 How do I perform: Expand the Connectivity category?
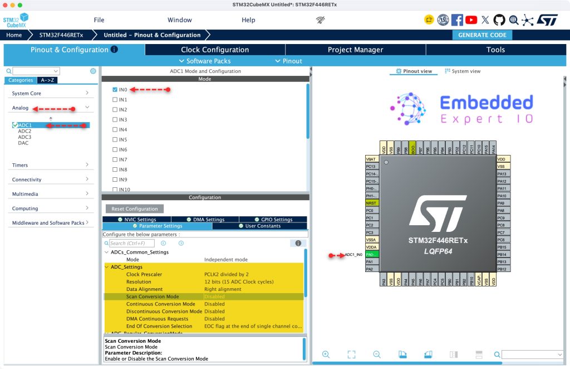click(50, 179)
